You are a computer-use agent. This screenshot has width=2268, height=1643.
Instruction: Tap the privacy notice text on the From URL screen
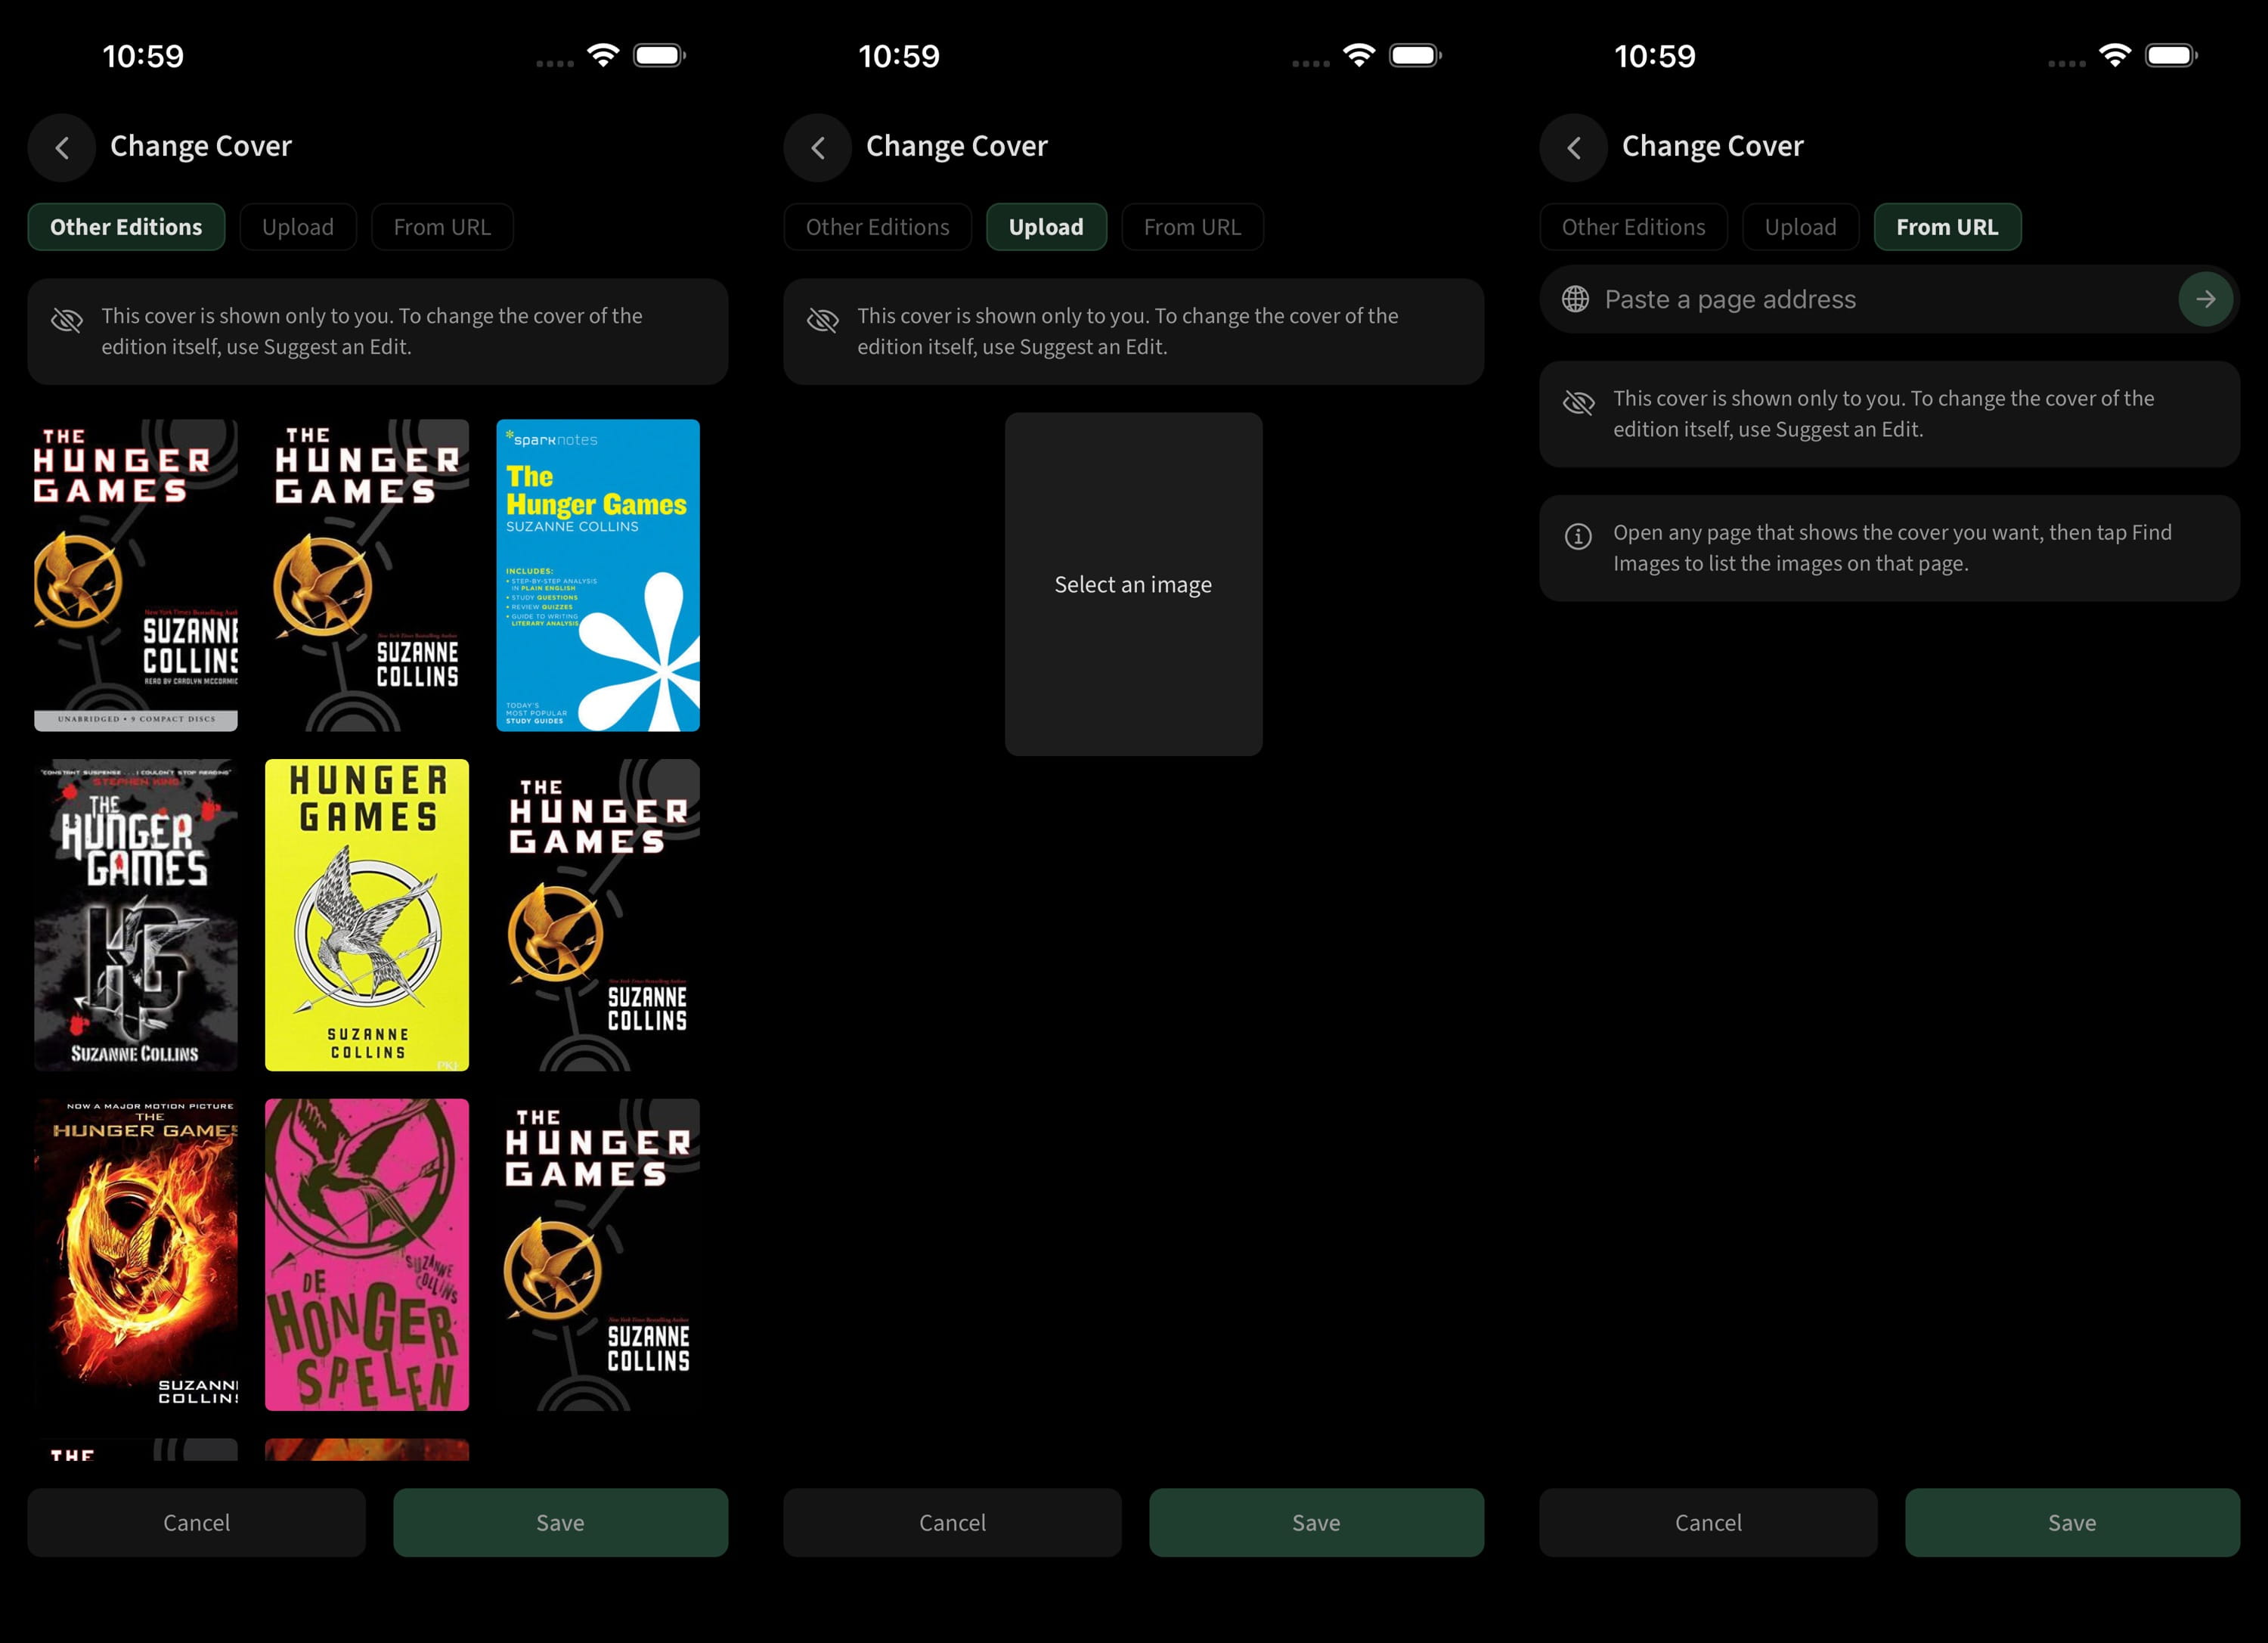[1884, 413]
